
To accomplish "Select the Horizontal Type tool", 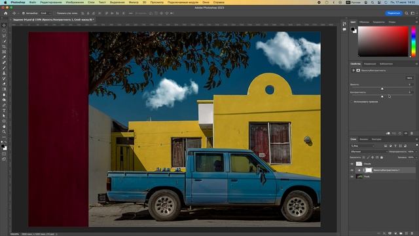I will 4,111.
